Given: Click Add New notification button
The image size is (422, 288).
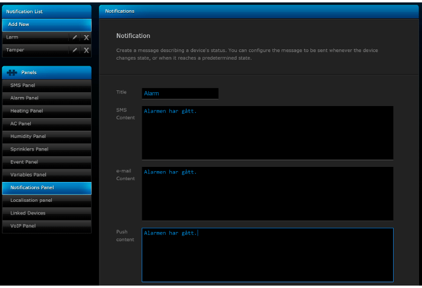Looking at the screenshot, I should pos(46,25).
